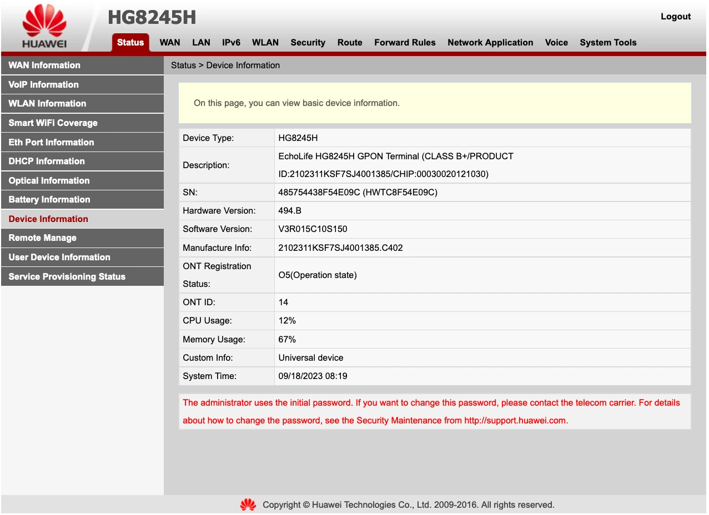
Task: View DHCP Information page
Action: [x=82, y=161]
